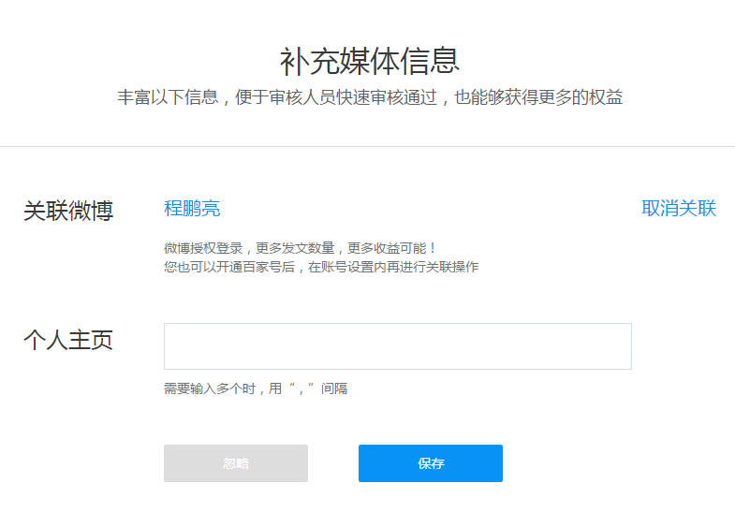Click the subtitle starting with 丰富以下信息

pyautogui.click(x=369, y=97)
